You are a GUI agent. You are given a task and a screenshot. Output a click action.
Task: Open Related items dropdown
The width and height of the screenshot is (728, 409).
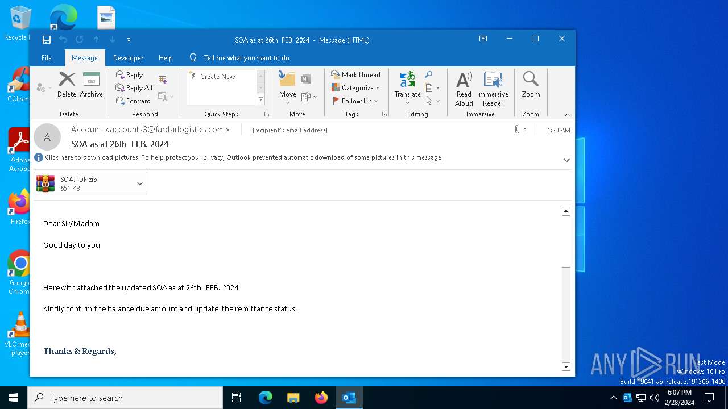[432, 87]
